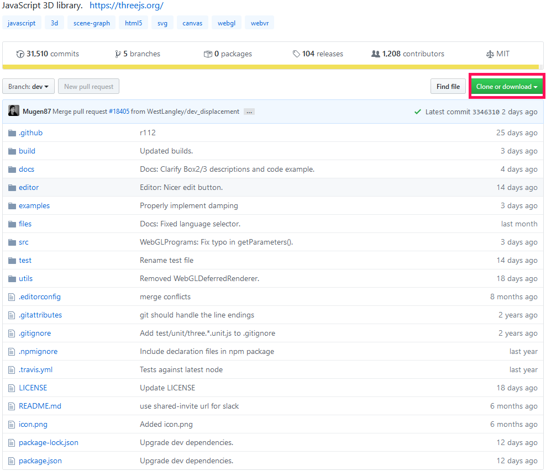This screenshot has height=471, width=546.
Task: Open commit 'Tests against latest node'
Action: click(181, 369)
